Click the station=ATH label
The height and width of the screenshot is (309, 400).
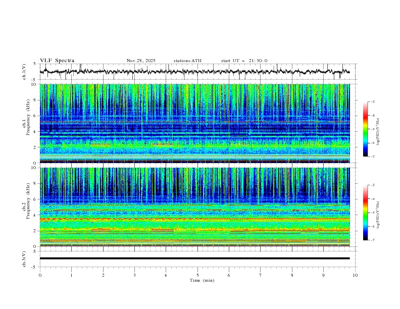(x=187, y=61)
